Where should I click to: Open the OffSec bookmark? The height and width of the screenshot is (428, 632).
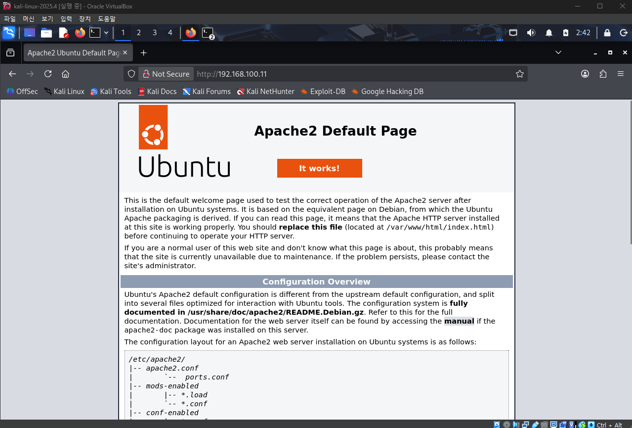22,92
